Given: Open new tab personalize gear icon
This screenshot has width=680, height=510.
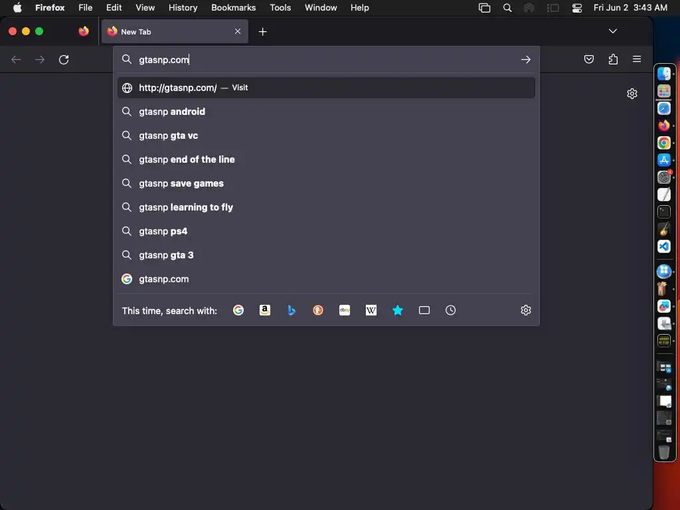Looking at the screenshot, I should click(632, 94).
